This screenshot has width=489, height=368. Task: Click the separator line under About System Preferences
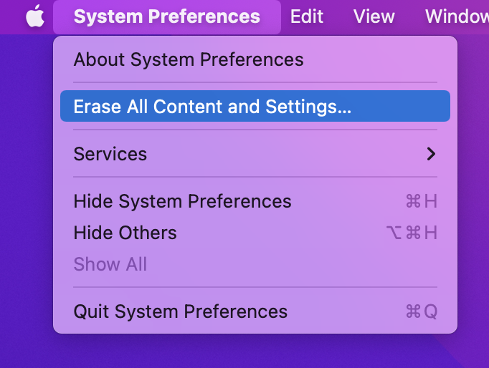click(255, 82)
